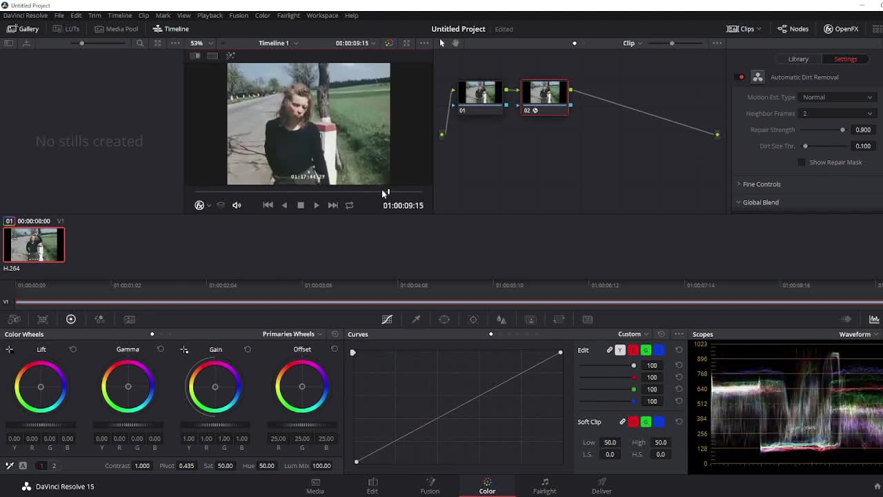Open the RGB Mixer palette icon
The height and width of the screenshot is (497, 883).
point(99,319)
